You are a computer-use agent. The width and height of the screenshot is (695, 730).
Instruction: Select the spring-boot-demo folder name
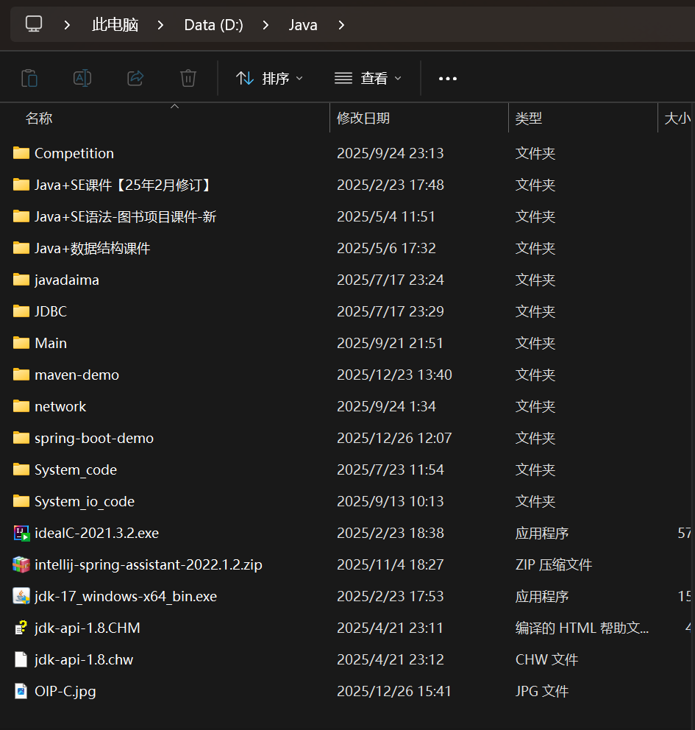[94, 438]
